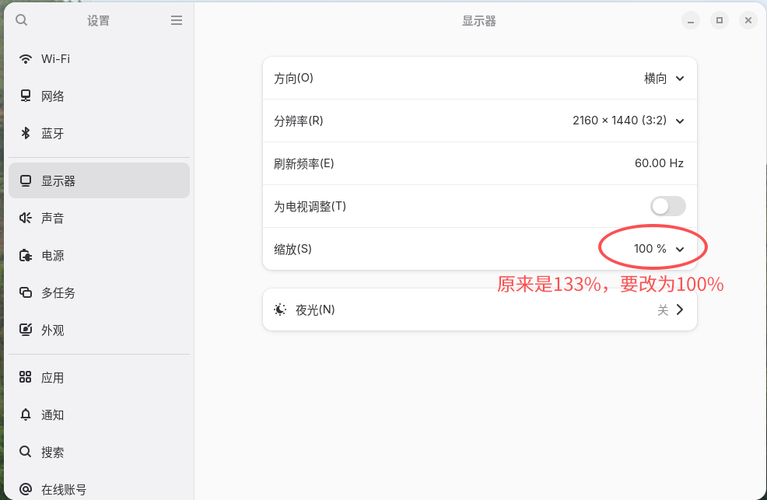The width and height of the screenshot is (767, 500).
Task: Open the hamburger menu in the sidebar header
Action: click(177, 20)
